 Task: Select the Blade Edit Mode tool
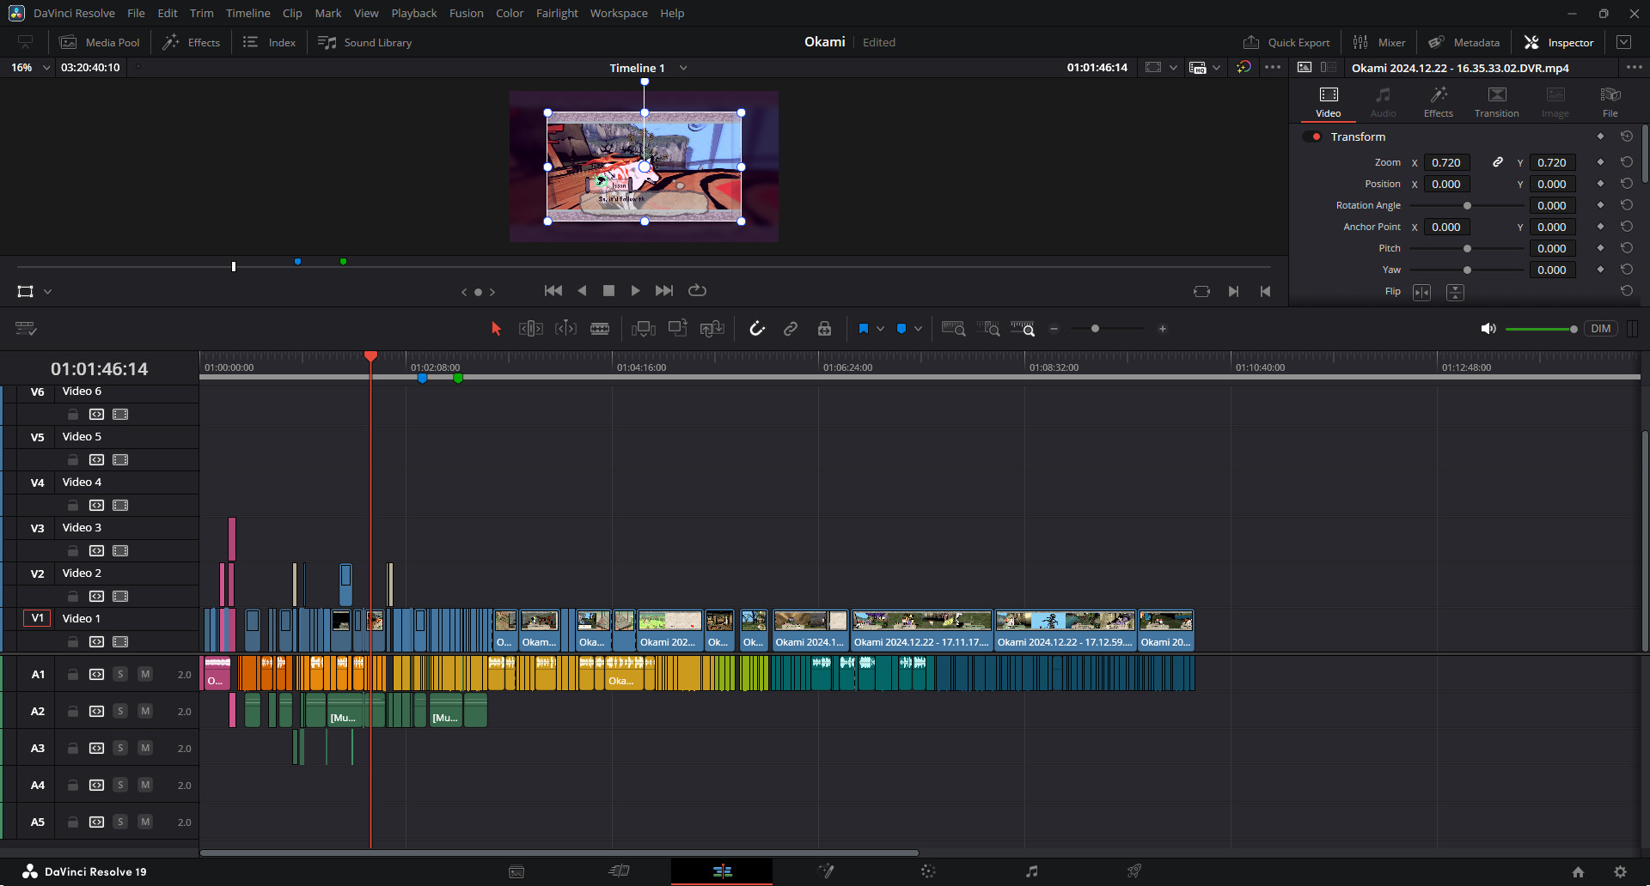pyautogui.click(x=600, y=329)
